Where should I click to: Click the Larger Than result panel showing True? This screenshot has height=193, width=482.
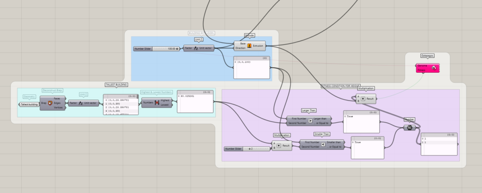361,122
